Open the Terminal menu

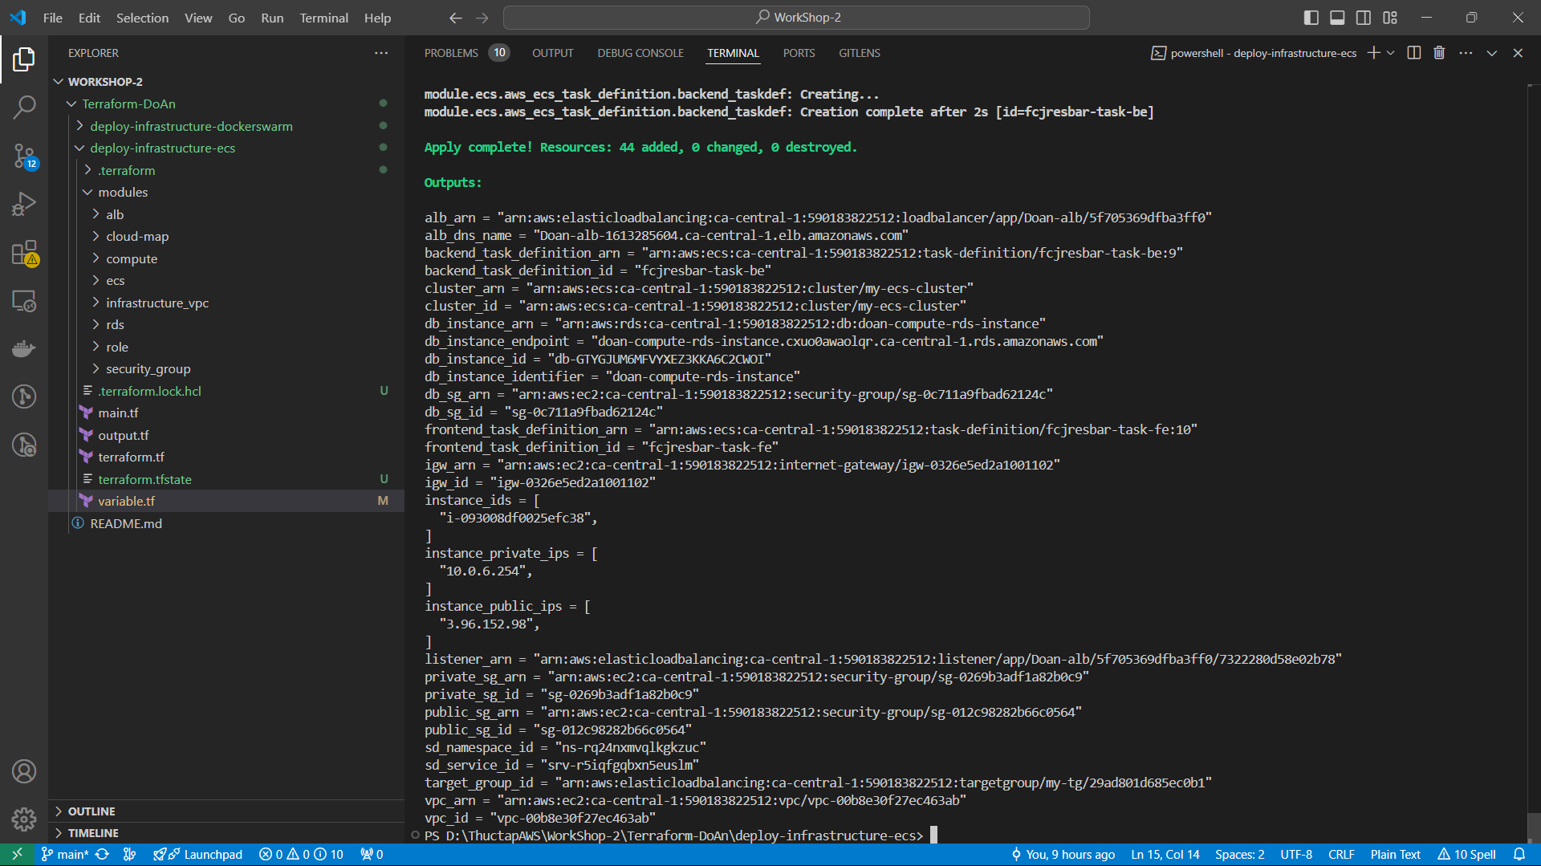click(x=323, y=18)
